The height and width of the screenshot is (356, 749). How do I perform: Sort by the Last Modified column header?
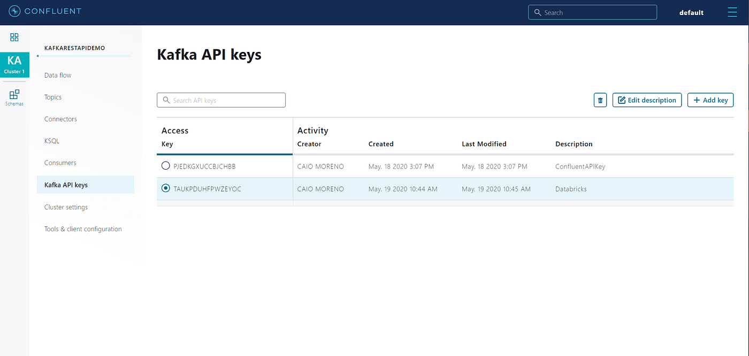tap(484, 144)
